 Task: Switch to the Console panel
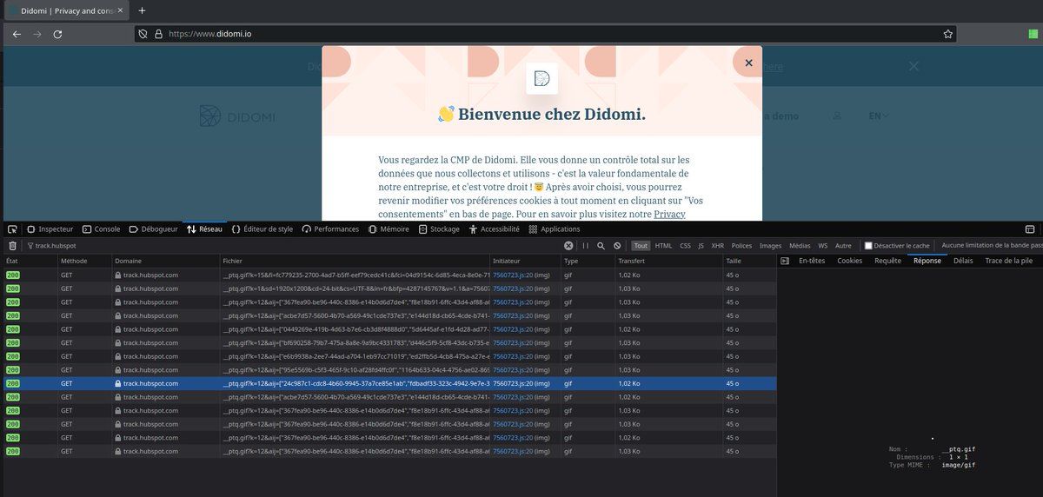click(101, 229)
